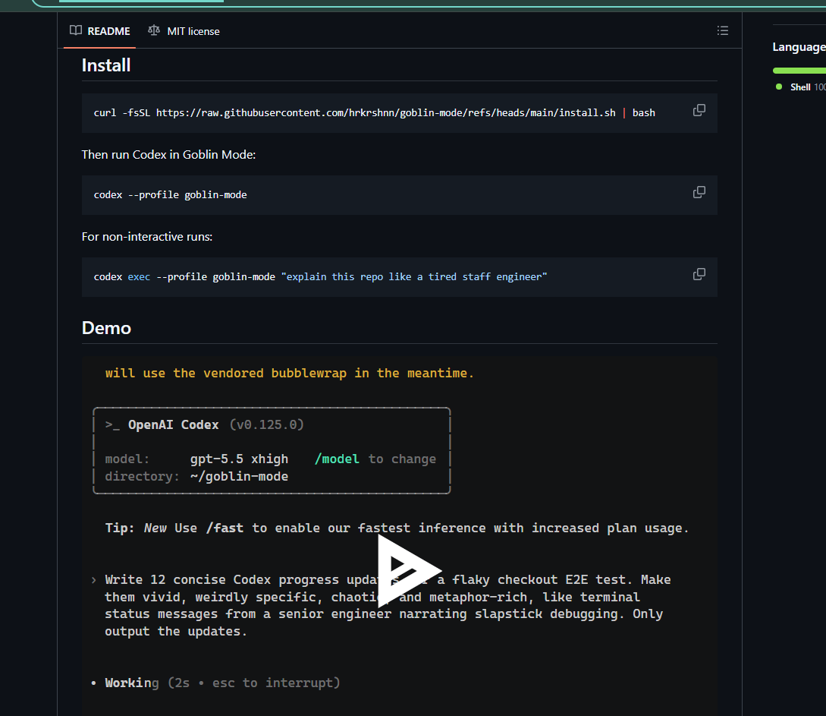Click the 'Then run Codex in Goblin Mode:' text
The width and height of the screenshot is (826, 716).
(x=168, y=154)
